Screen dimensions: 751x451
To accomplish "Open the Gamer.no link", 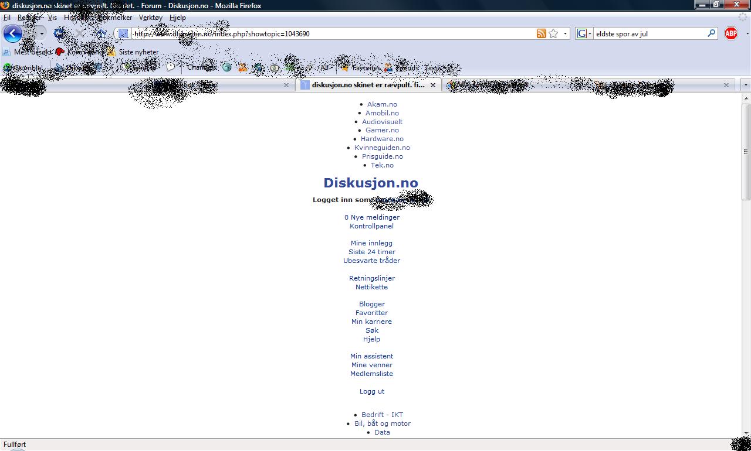I will tap(382, 130).
